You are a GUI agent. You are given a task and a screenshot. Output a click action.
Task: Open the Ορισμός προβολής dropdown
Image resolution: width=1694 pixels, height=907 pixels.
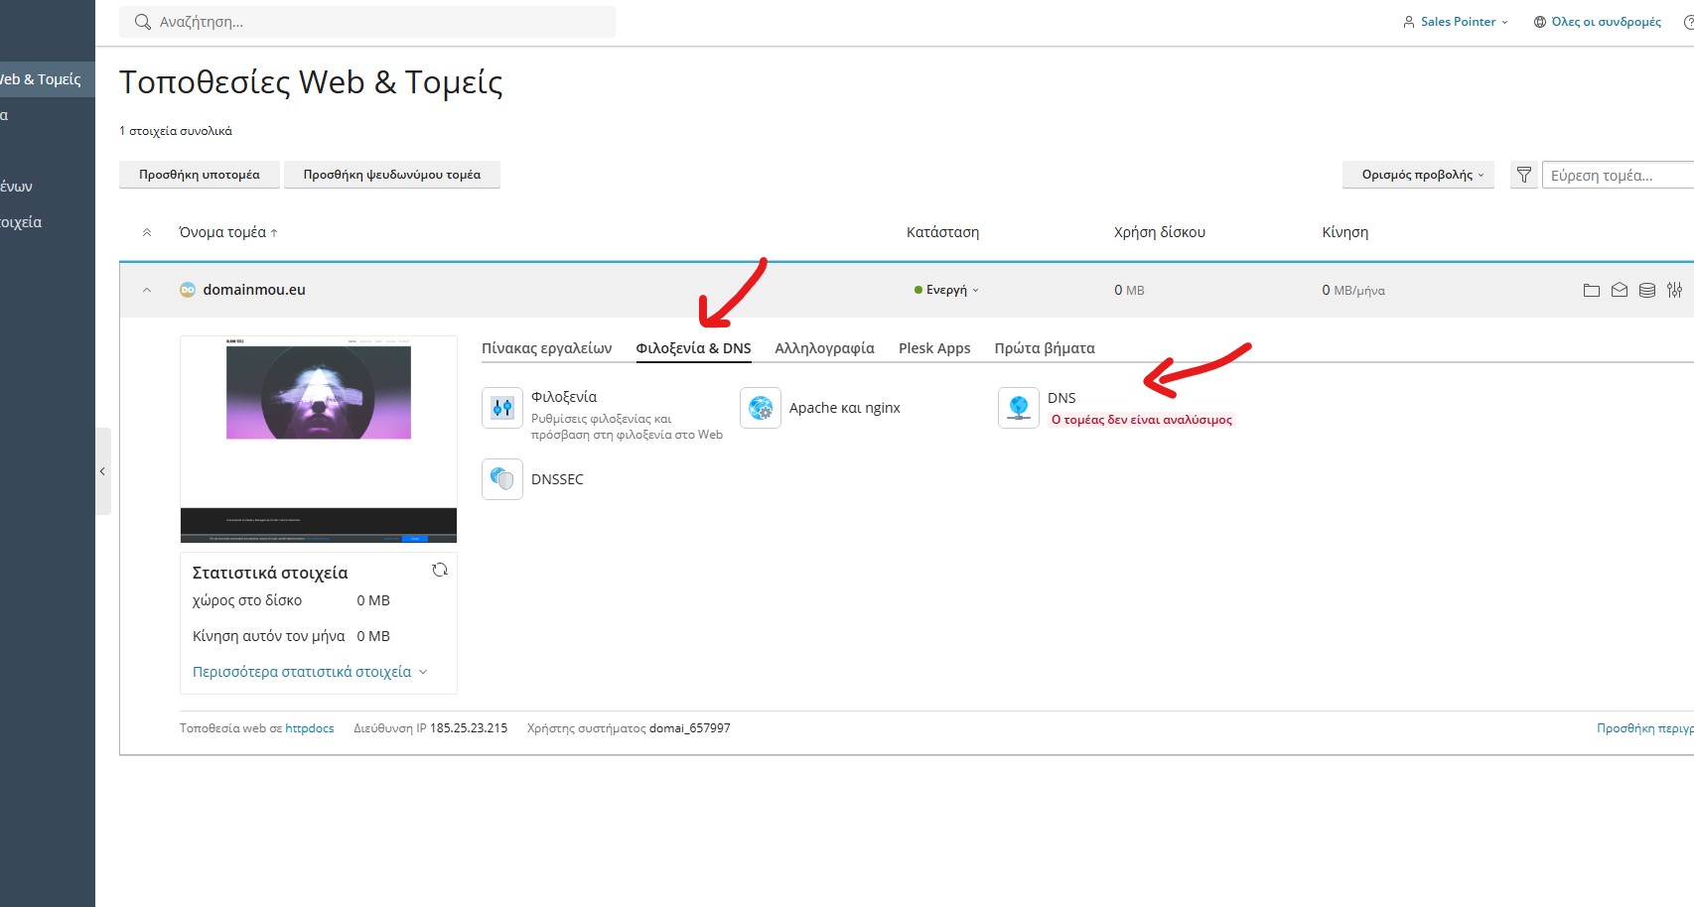[x=1418, y=175]
